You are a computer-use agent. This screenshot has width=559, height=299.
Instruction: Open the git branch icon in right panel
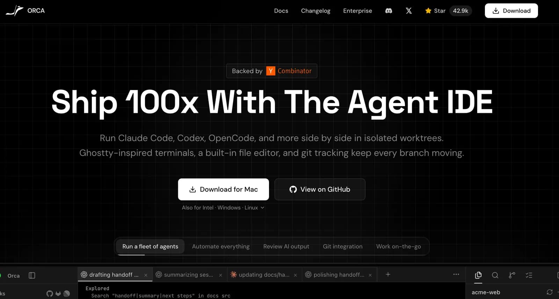[512, 275]
